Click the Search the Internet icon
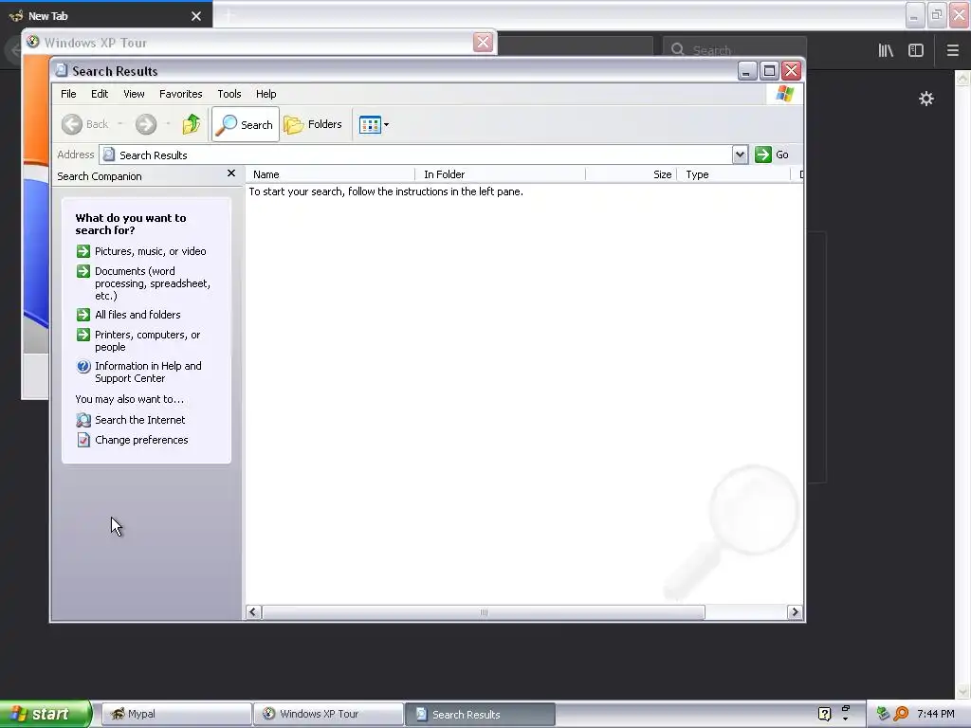 [x=83, y=420]
